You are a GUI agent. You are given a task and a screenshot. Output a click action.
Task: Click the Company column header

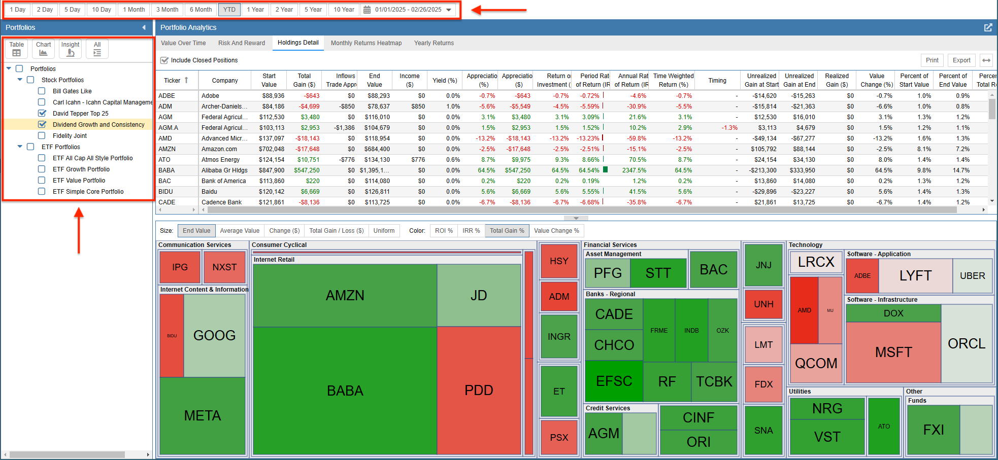click(x=225, y=80)
